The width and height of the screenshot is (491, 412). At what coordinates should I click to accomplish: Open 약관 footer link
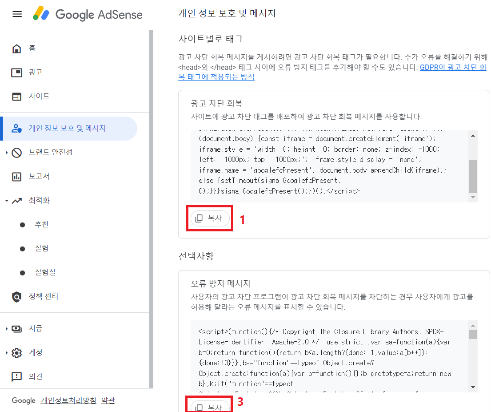click(108, 400)
